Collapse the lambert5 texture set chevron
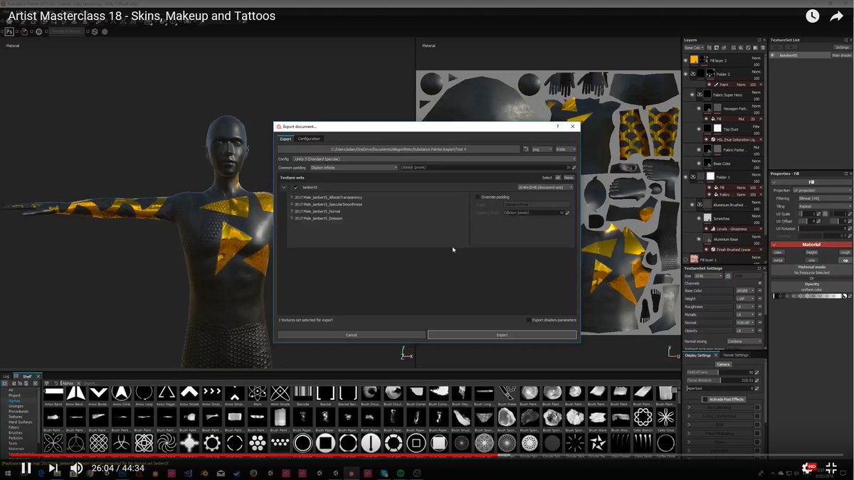Image resolution: width=854 pixels, height=480 pixels. tap(283, 187)
